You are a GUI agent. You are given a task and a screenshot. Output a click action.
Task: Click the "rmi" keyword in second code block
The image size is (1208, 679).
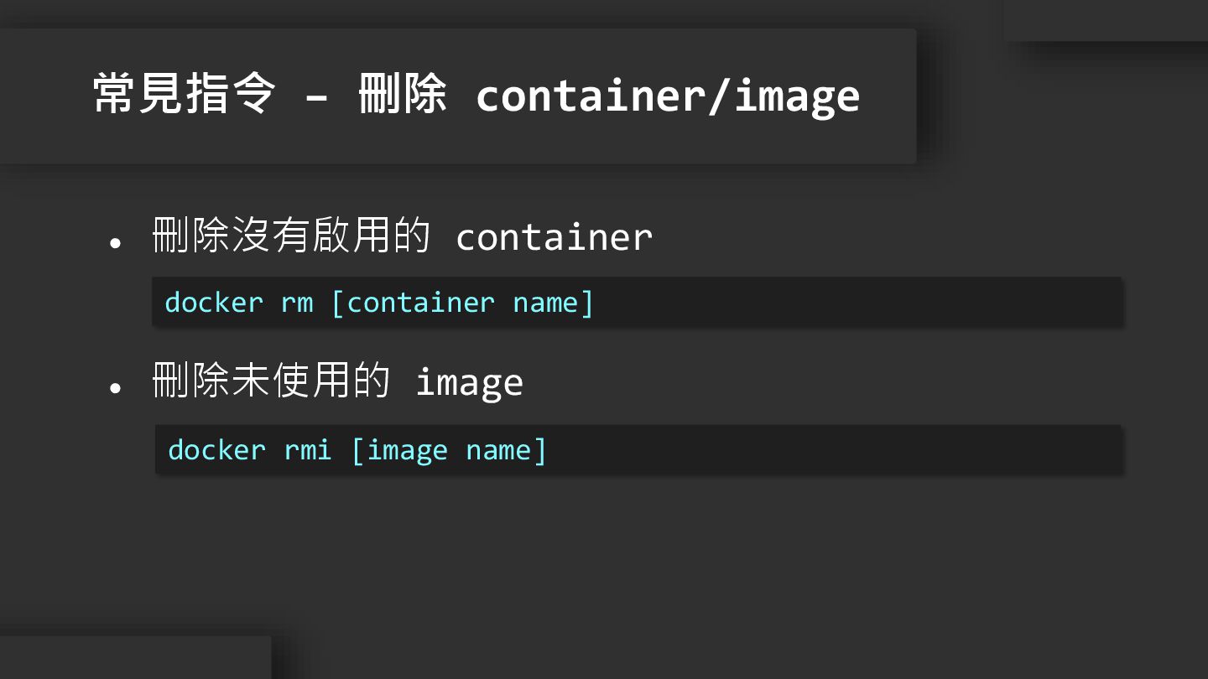pos(308,449)
